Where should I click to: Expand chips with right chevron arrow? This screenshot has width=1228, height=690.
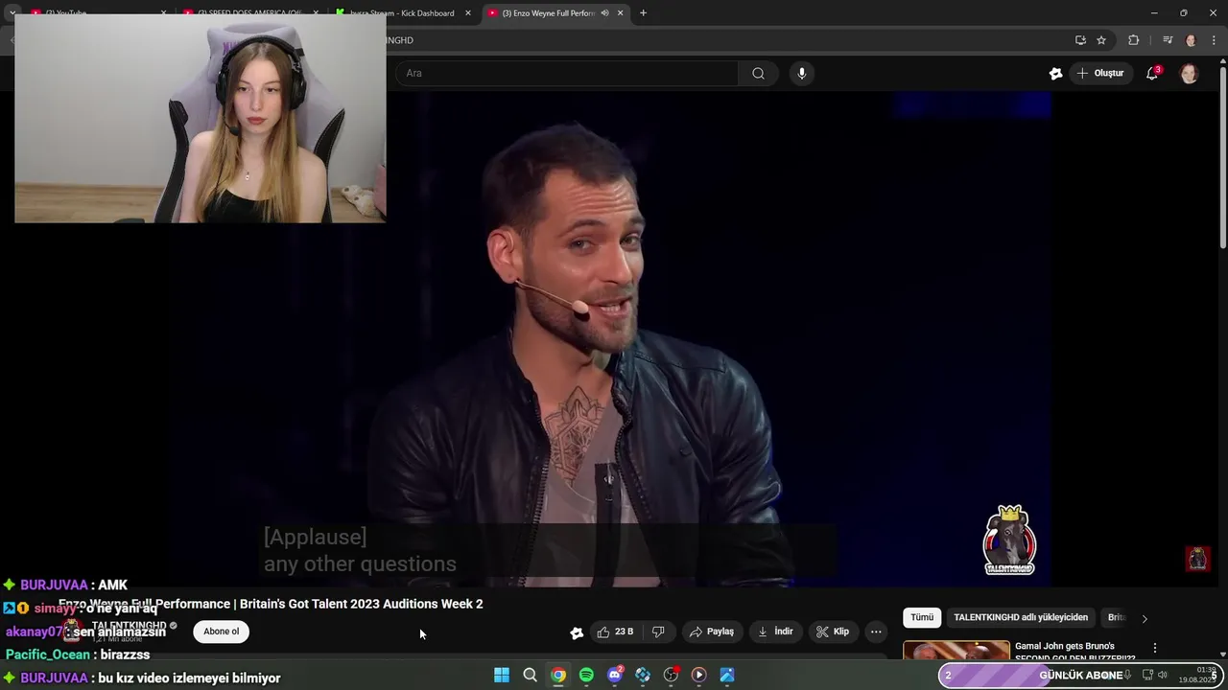(x=1145, y=618)
